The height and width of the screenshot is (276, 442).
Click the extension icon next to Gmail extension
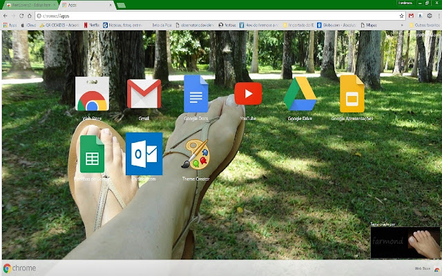coord(421,16)
